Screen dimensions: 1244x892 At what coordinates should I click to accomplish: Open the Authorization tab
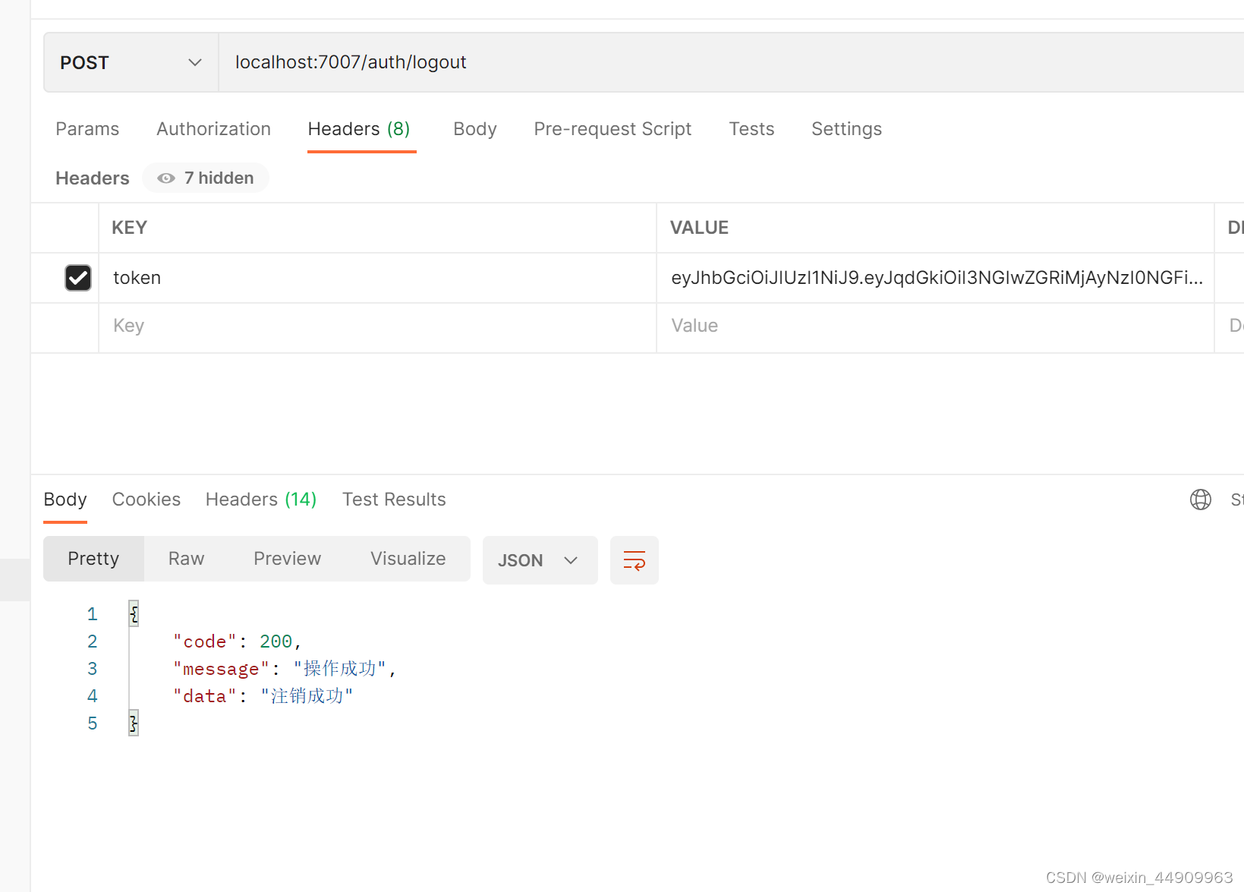click(213, 129)
